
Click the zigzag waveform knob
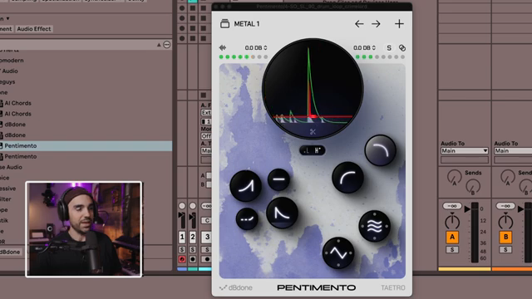[x=338, y=252]
